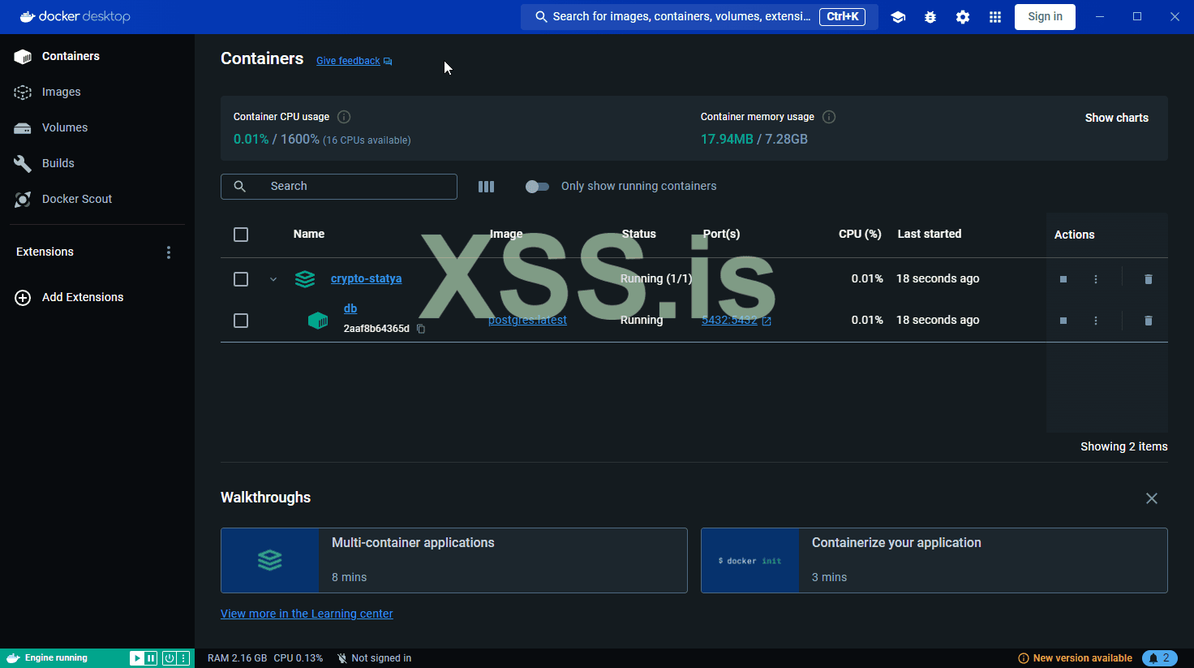Screen dimensions: 1194x668
Task: Click the crypto-statya stack icon
Action: coord(305,279)
